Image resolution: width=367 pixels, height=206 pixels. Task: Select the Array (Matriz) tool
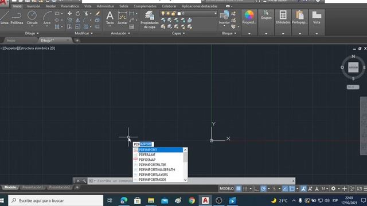pyautogui.click(x=86, y=27)
